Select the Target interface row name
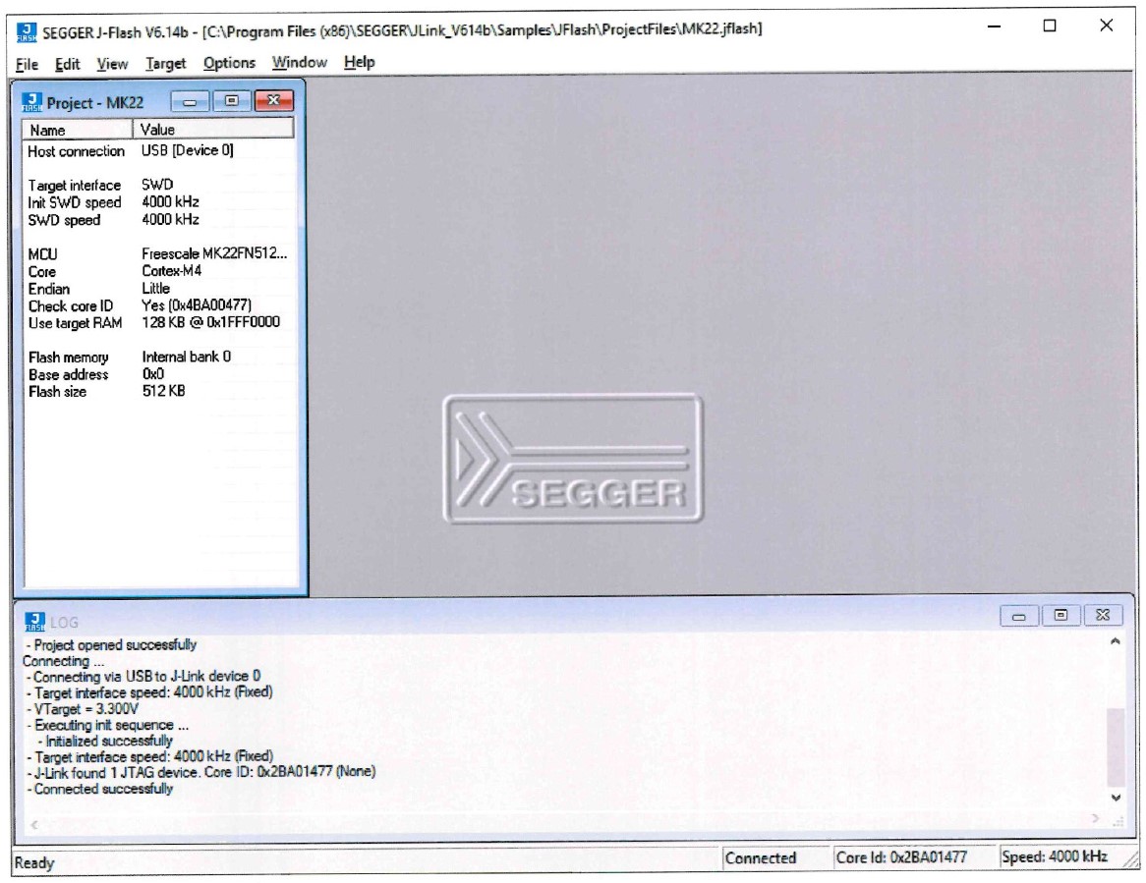1146x883 pixels. [75, 186]
